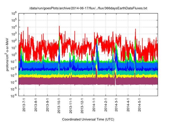This screenshot has width=174, height=122.
Task: Click the y-axis label 'protons/cm²-s-sr-MeV'
Action: [7, 54]
